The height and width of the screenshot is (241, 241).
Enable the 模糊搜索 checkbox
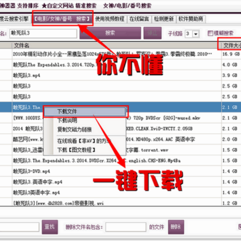click(x=210, y=33)
